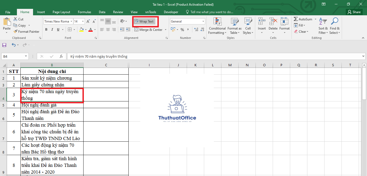Click the Undo arrow icon
Viewport: 367px width, 176px height.
tap(13, 45)
